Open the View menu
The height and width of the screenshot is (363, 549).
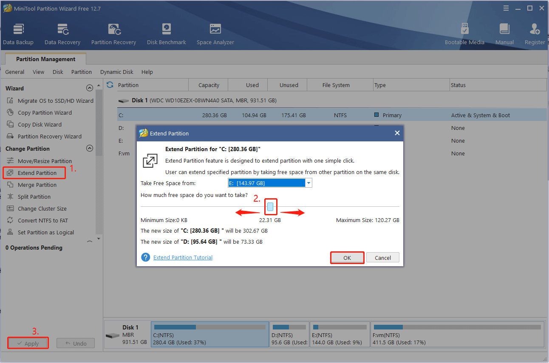[x=38, y=72]
